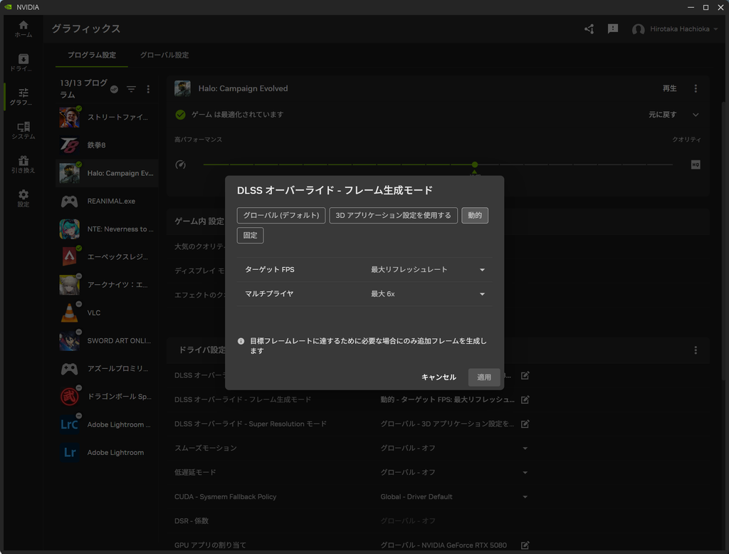Click the user avatar icon
The image size is (729, 554).
point(638,29)
